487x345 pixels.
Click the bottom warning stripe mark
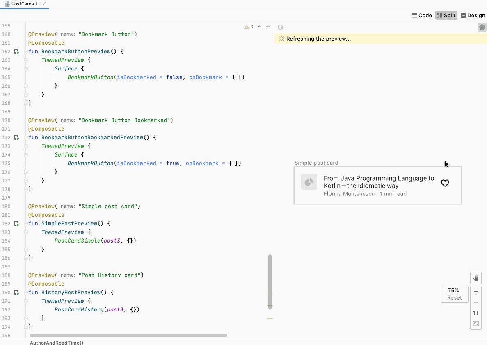pos(270,318)
